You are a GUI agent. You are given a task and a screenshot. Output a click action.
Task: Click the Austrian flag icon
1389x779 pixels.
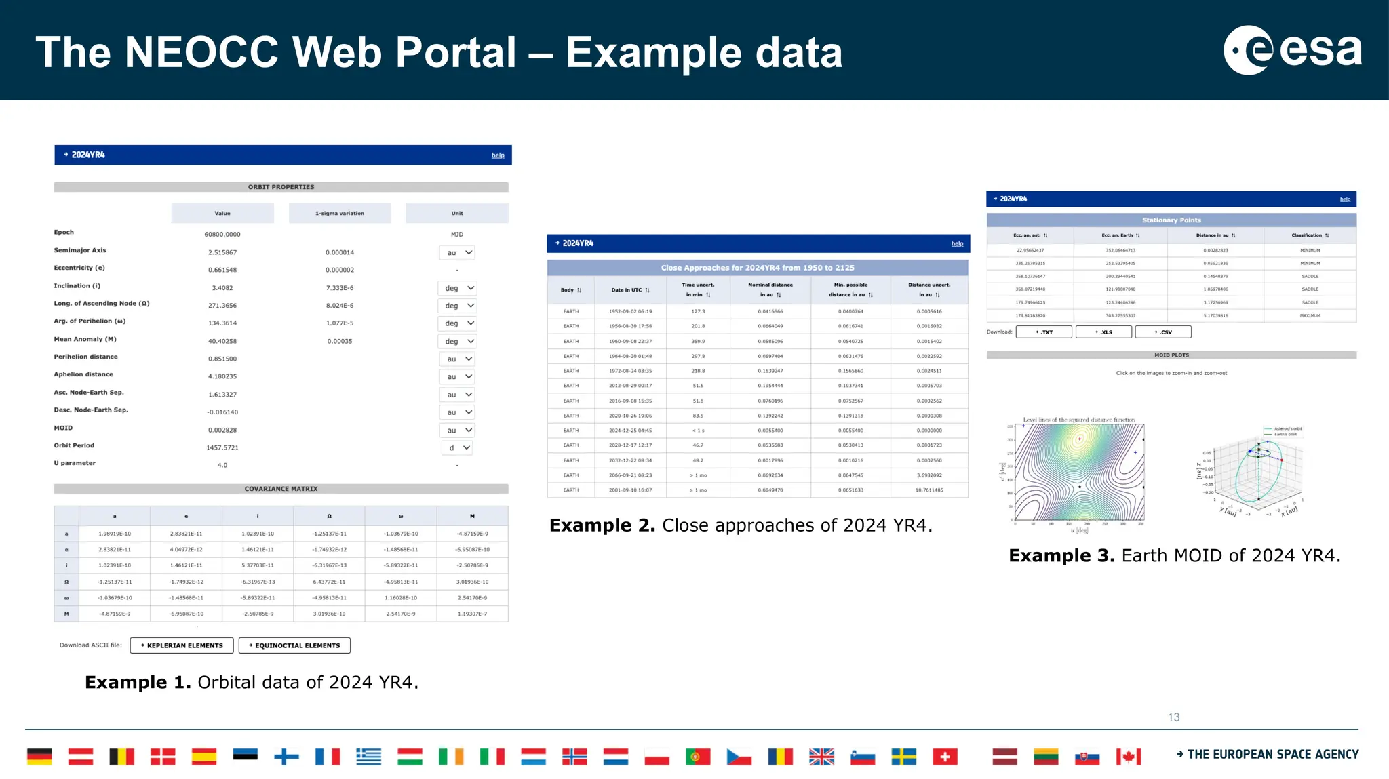point(81,757)
